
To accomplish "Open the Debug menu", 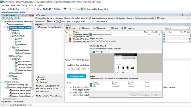I will (24, 6).
